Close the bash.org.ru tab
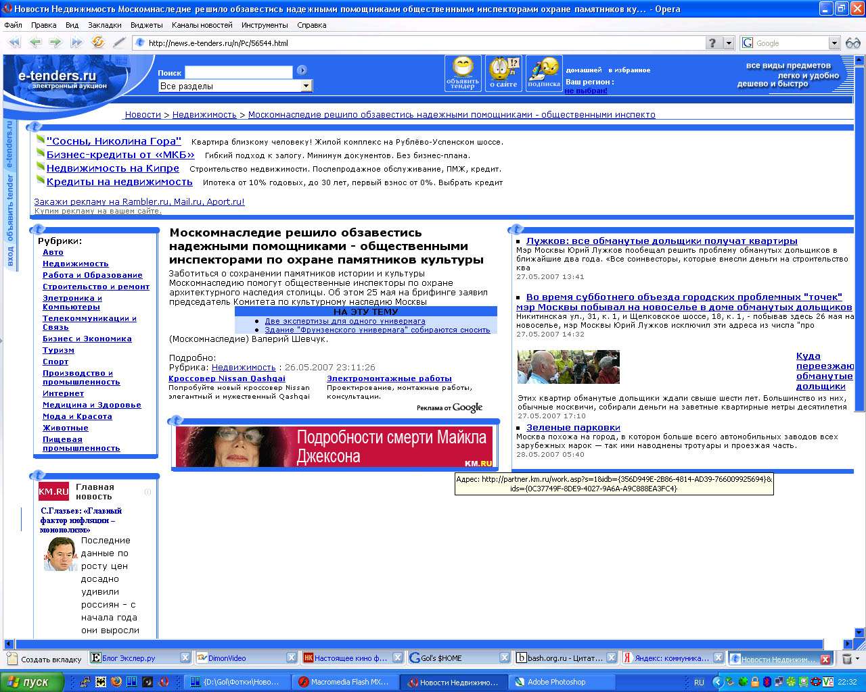Screen dimensions: 866x692 click(612, 658)
